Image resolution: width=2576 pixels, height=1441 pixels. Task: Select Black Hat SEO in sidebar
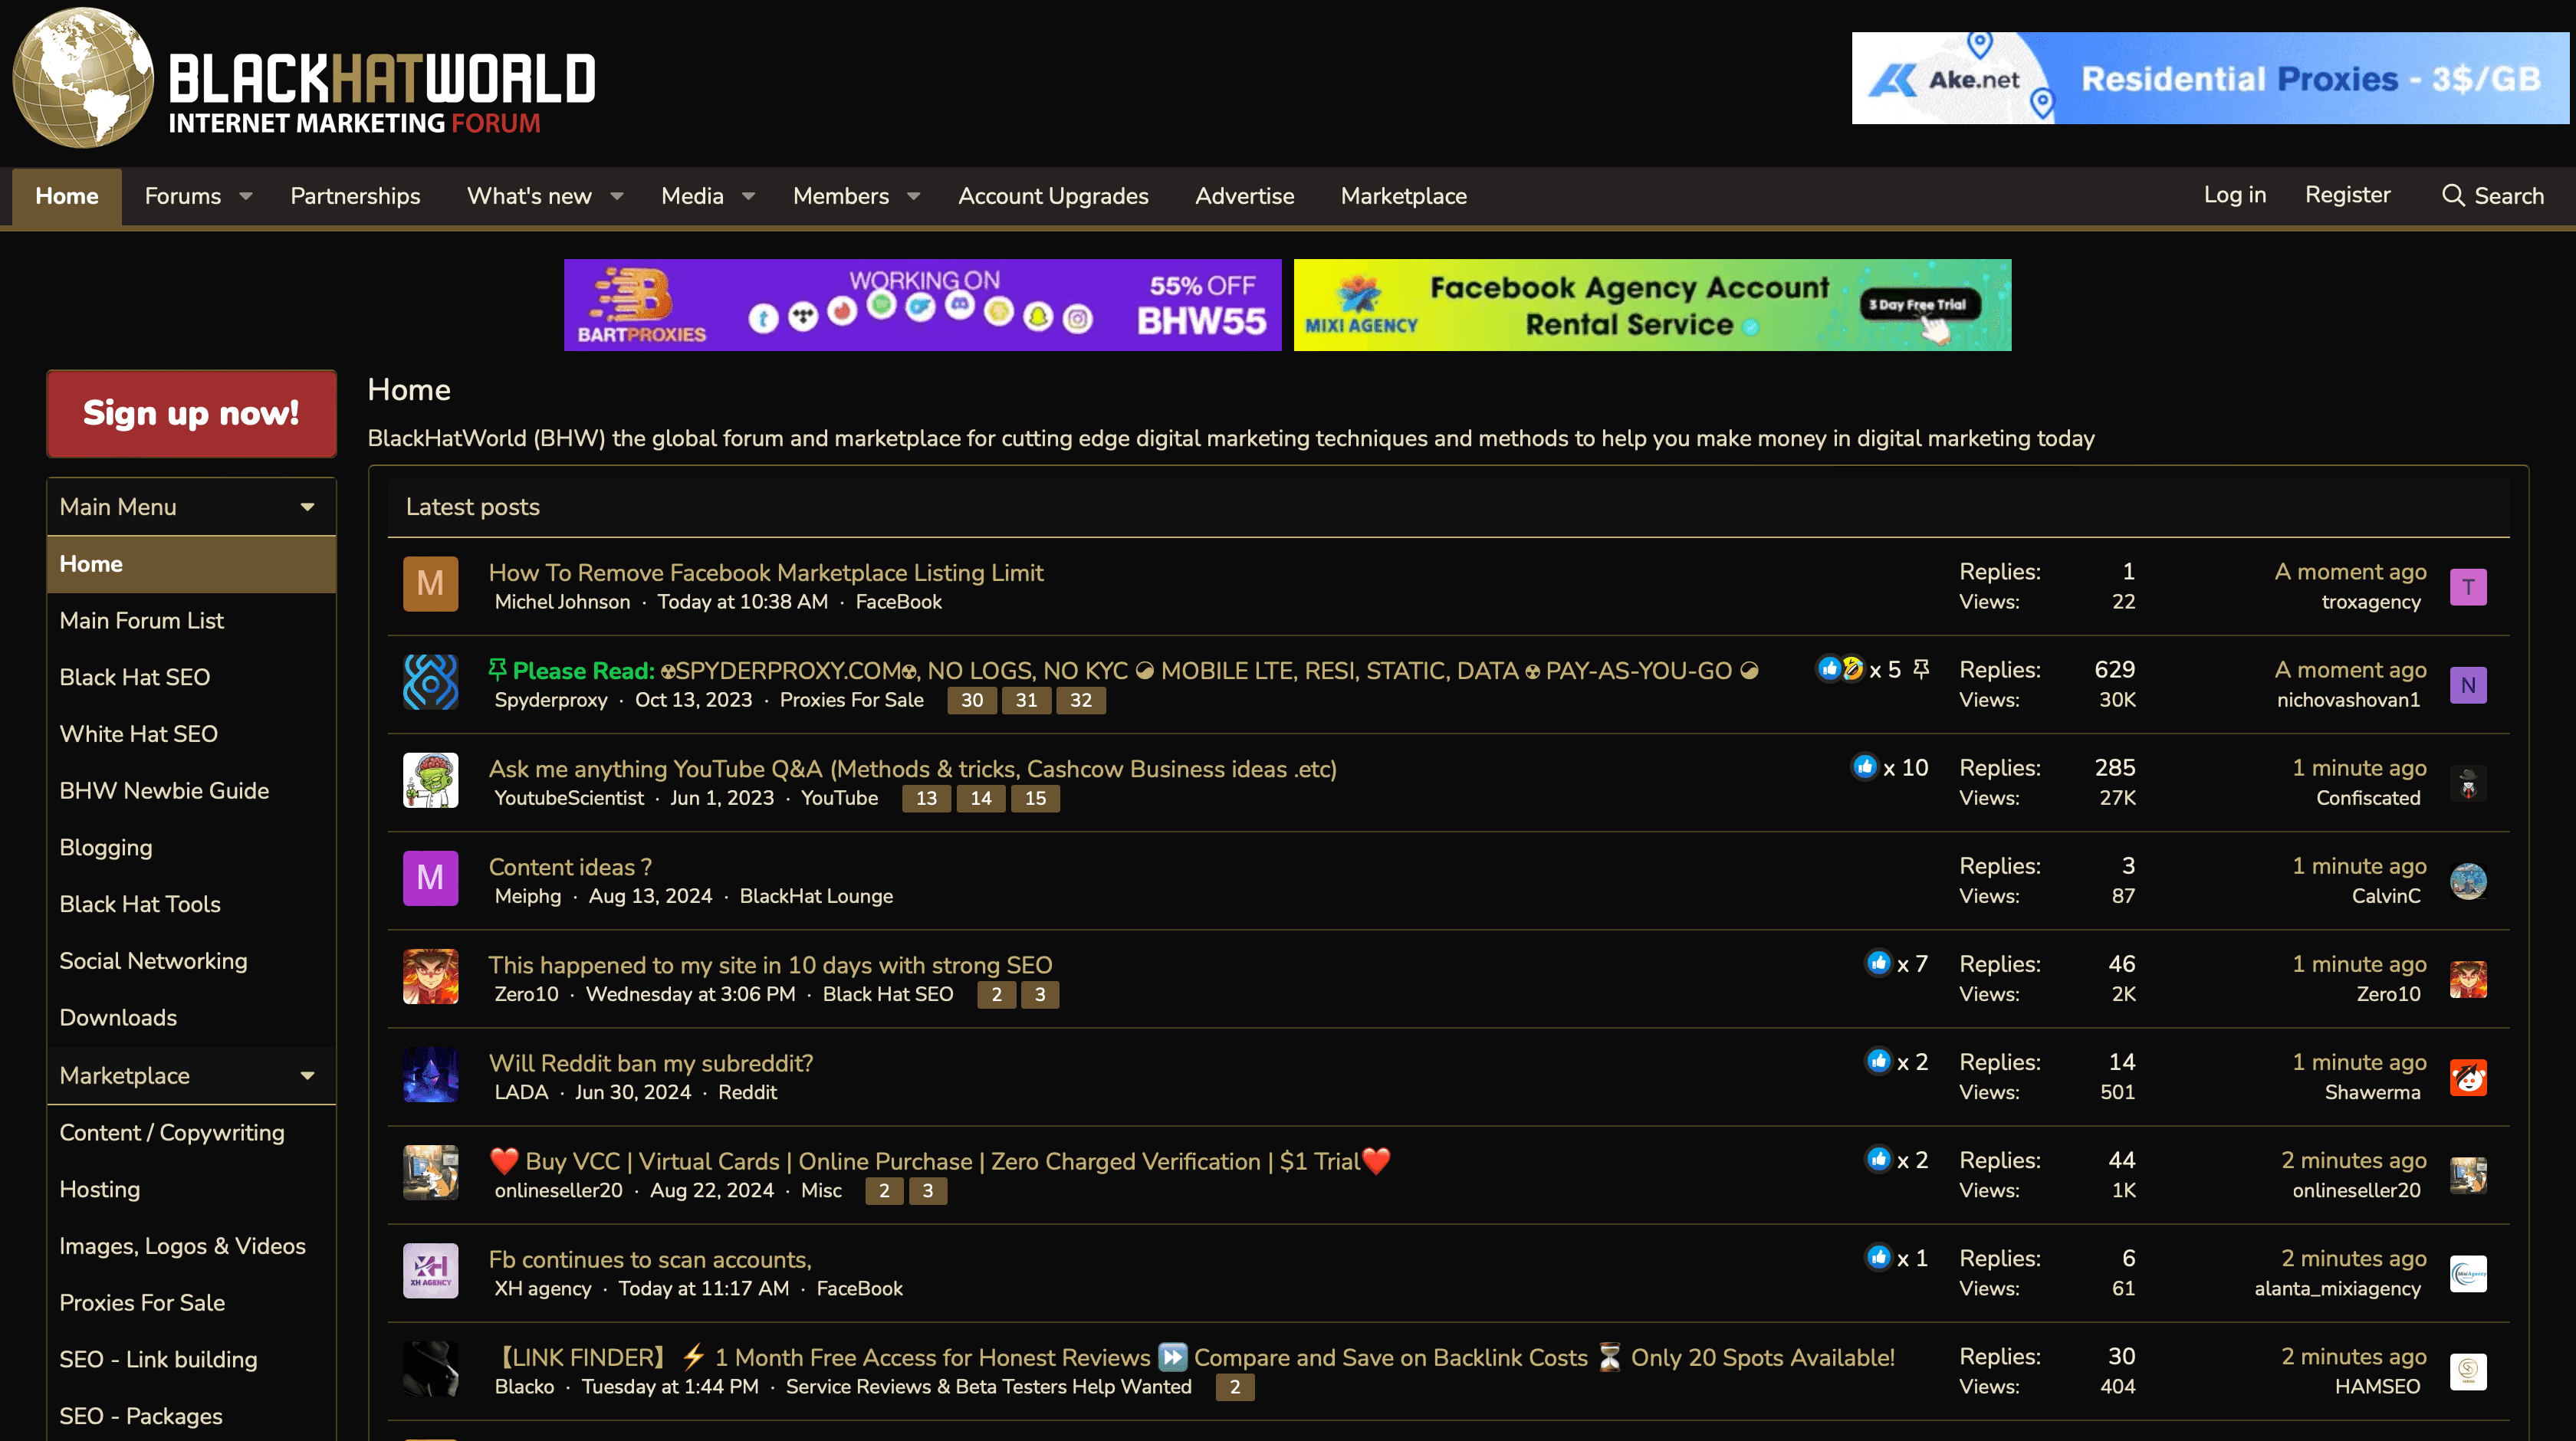click(135, 677)
